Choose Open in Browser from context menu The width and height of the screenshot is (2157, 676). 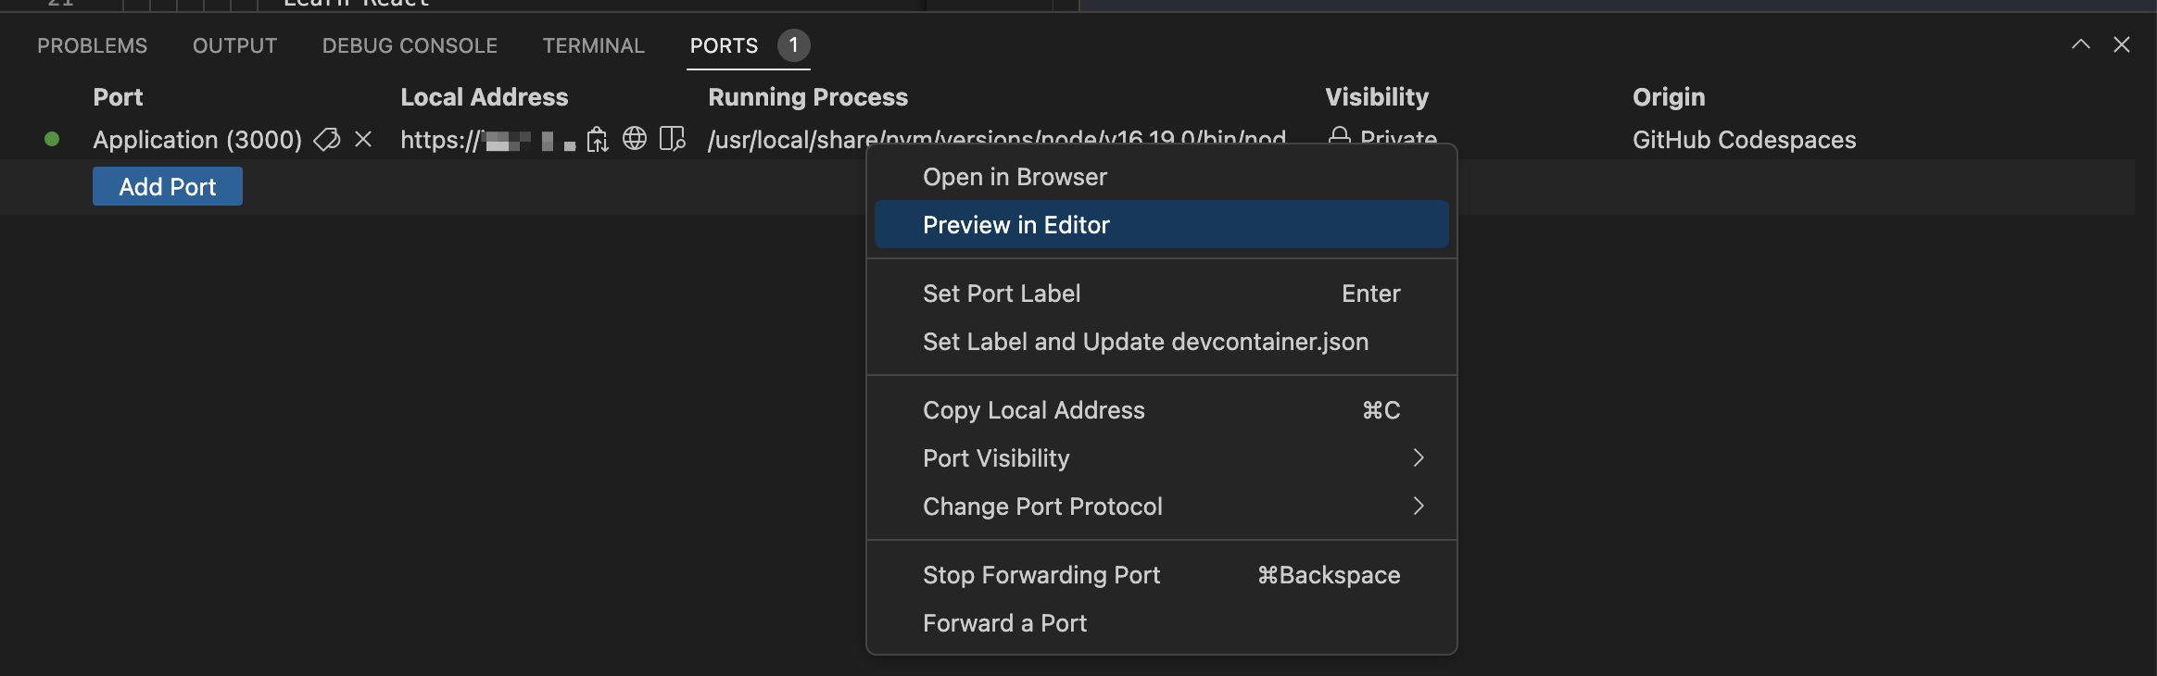[x=1161, y=177]
